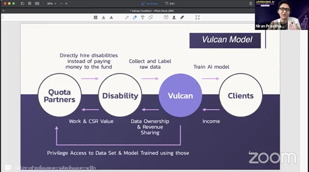Switch to contact sheet view
This screenshot has height=172, width=309.
click(37, 4)
